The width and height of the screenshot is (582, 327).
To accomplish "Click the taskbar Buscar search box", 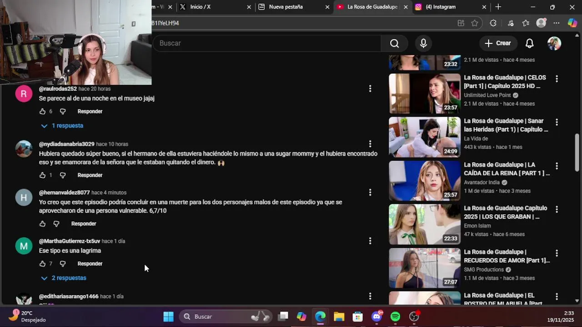I will click(x=226, y=317).
